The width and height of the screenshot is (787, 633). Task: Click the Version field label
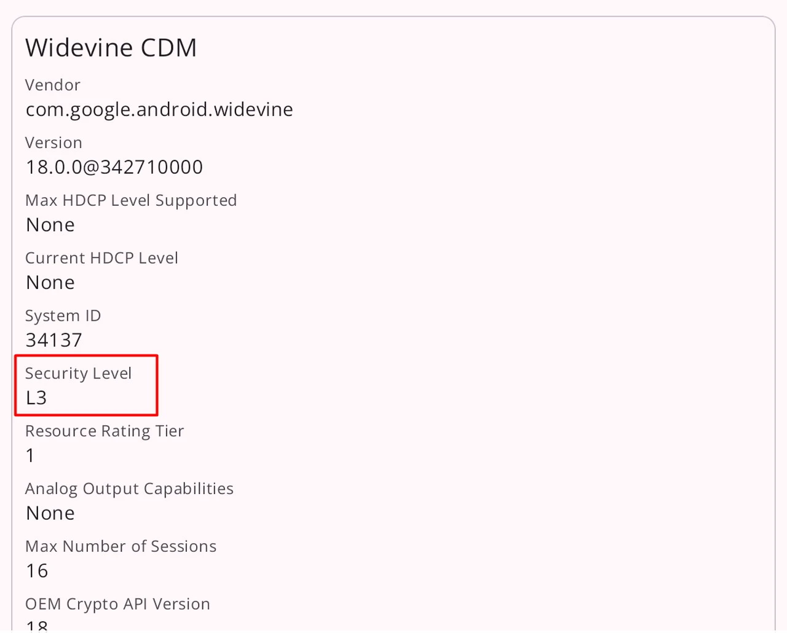(x=53, y=143)
